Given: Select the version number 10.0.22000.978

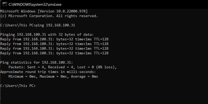Looking at the screenshot, I should 71,11.
